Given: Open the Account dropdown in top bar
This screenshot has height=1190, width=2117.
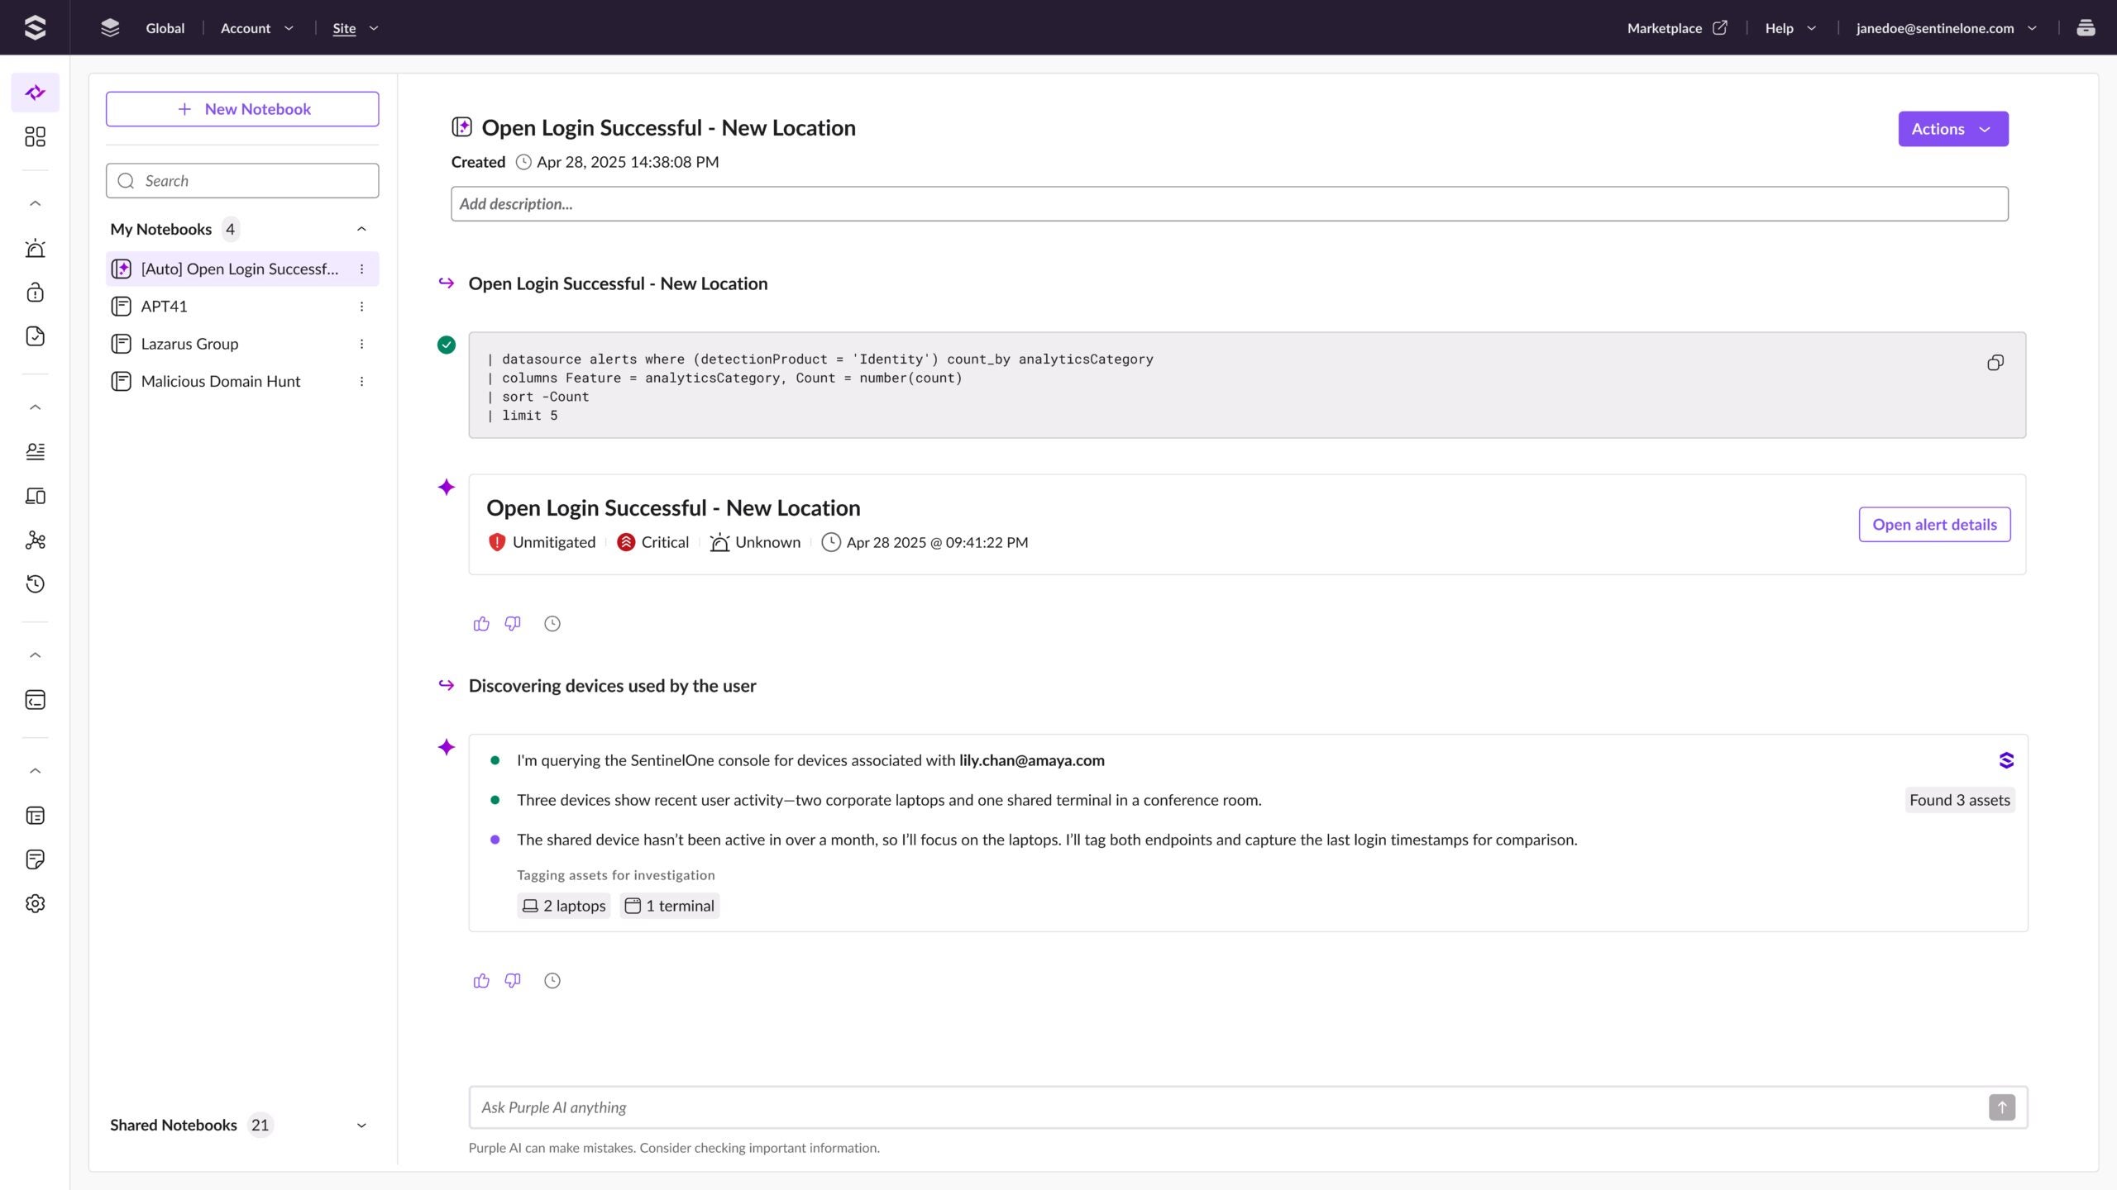Looking at the screenshot, I should coord(256,28).
